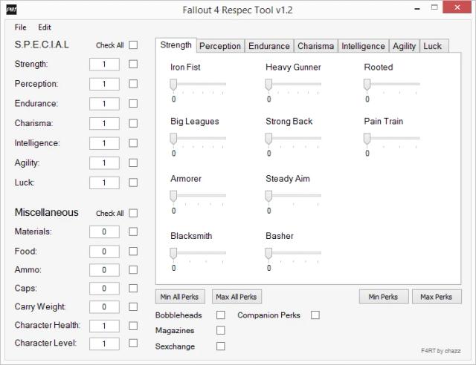Image resolution: width=476 pixels, height=365 pixels.
Task: Switch to the Endurance tab
Action: (x=269, y=46)
